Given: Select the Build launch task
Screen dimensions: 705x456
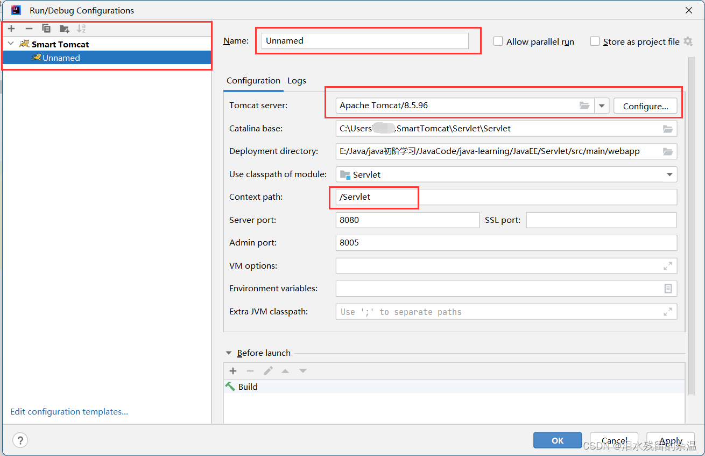Looking at the screenshot, I should pos(454,387).
